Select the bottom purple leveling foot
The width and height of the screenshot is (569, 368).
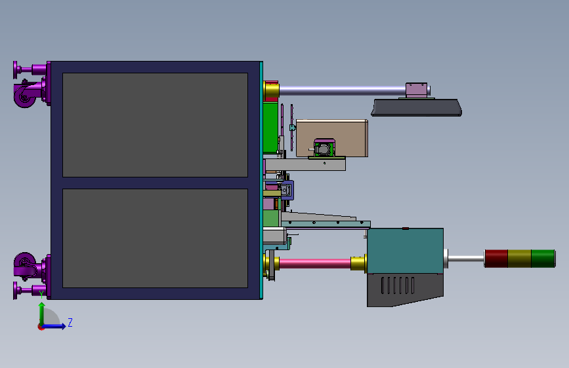click(30, 291)
